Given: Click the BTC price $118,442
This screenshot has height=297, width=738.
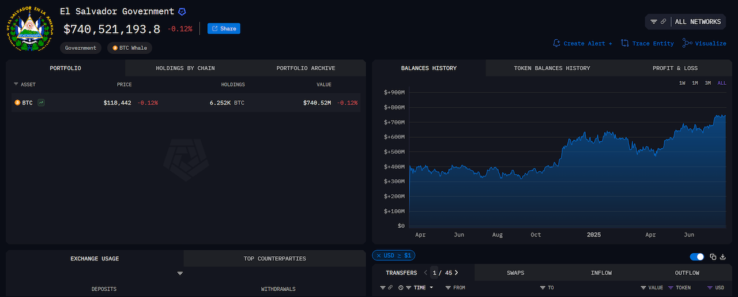Looking at the screenshot, I should (x=117, y=103).
